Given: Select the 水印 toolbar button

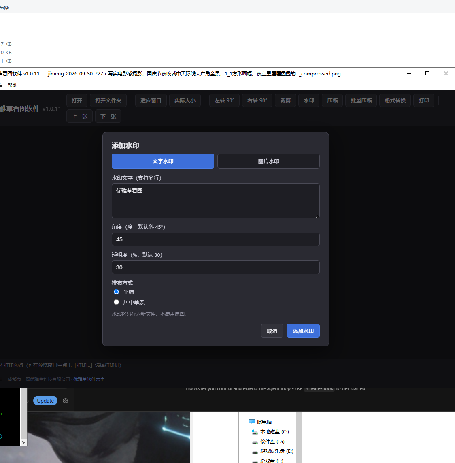Looking at the screenshot, I should 309,101.
